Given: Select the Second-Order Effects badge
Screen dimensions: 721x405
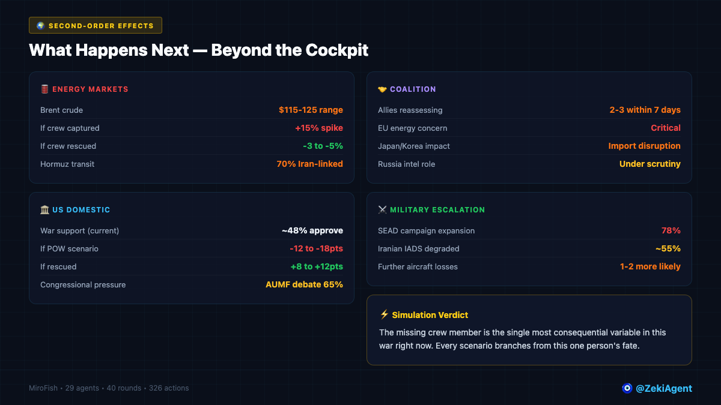Looking at the screenshot, I should [96, 26].
